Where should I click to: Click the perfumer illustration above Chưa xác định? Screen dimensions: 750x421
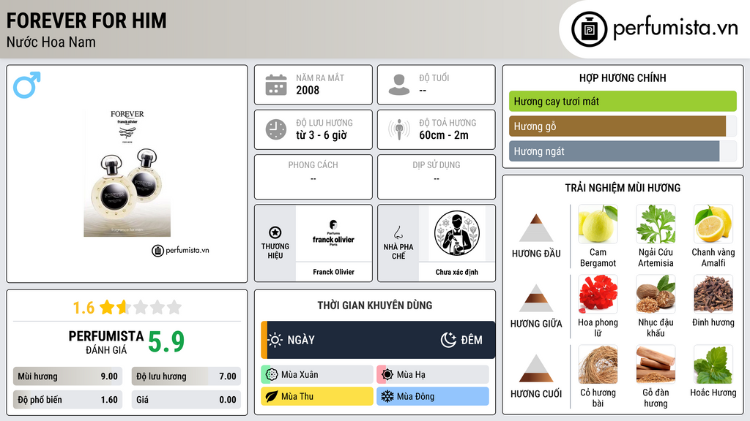(x=457, y=233)
